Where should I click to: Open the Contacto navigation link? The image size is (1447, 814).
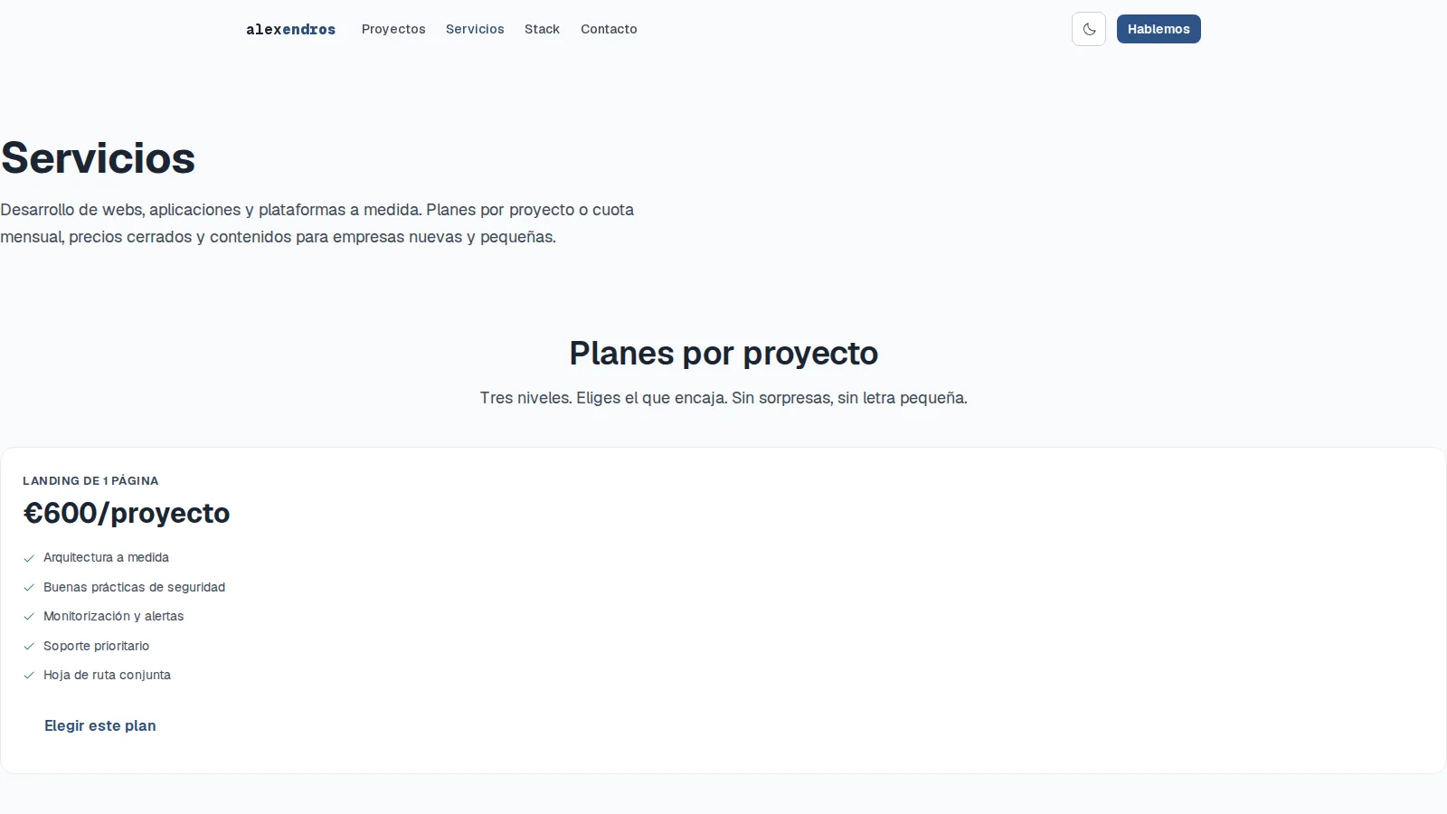609,29
